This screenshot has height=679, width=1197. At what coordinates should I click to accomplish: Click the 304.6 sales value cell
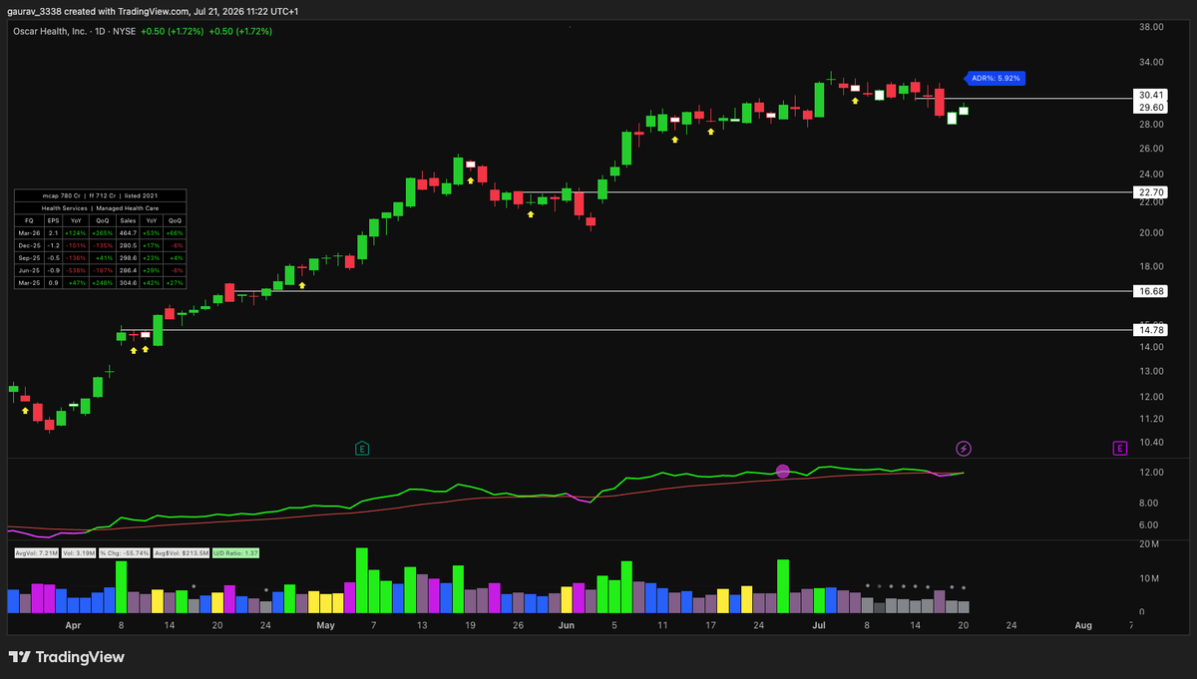click(x=128, y=283)
